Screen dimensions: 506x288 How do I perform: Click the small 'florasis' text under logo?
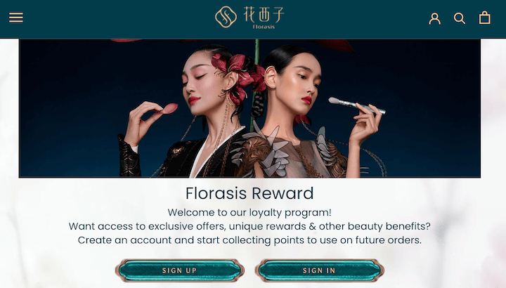click(x=264, y=27)
